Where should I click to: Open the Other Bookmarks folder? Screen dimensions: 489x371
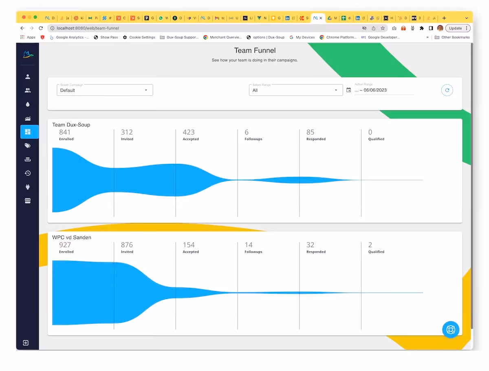[x=452, y=37]
